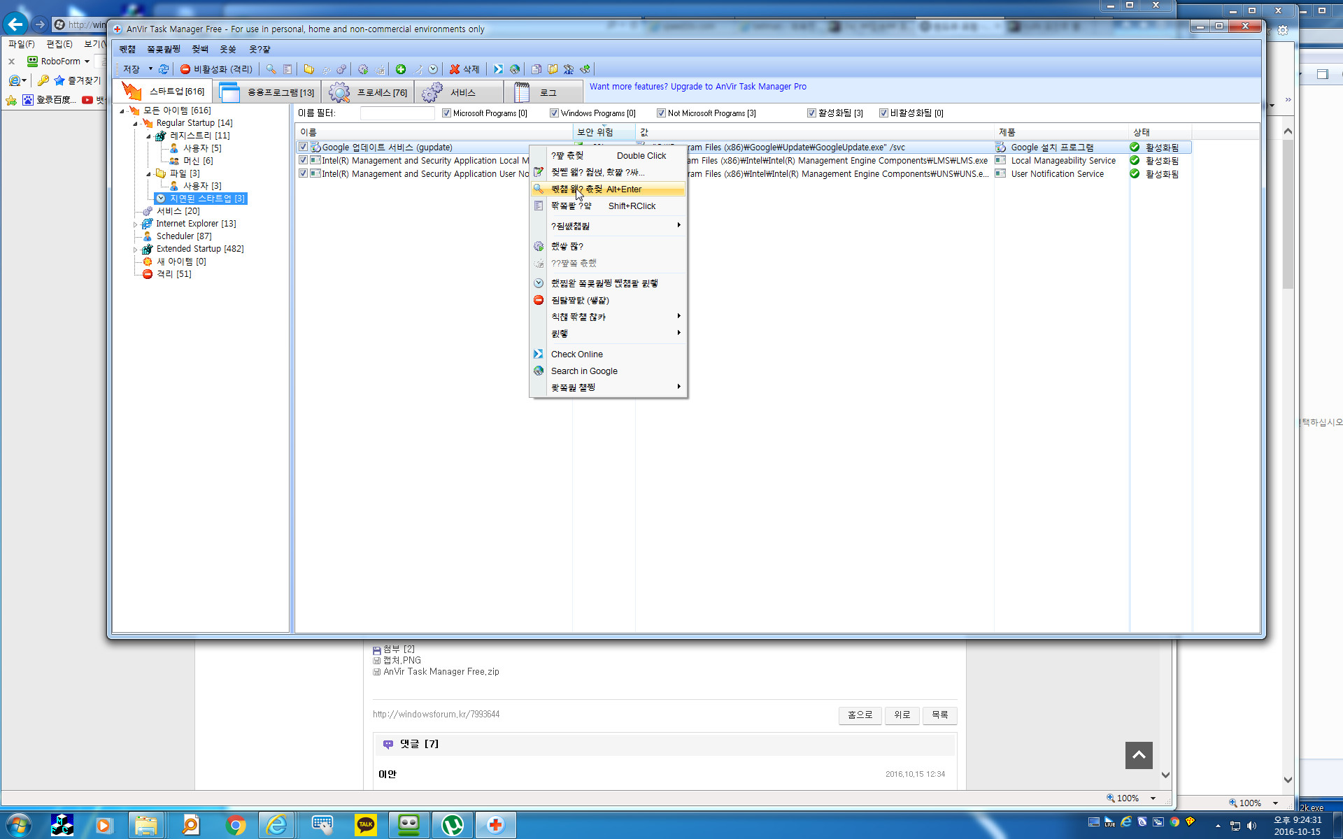Click the copy documents toolbar icon
The width and height of the screenshot is (1343, 839).
[537, 69]
